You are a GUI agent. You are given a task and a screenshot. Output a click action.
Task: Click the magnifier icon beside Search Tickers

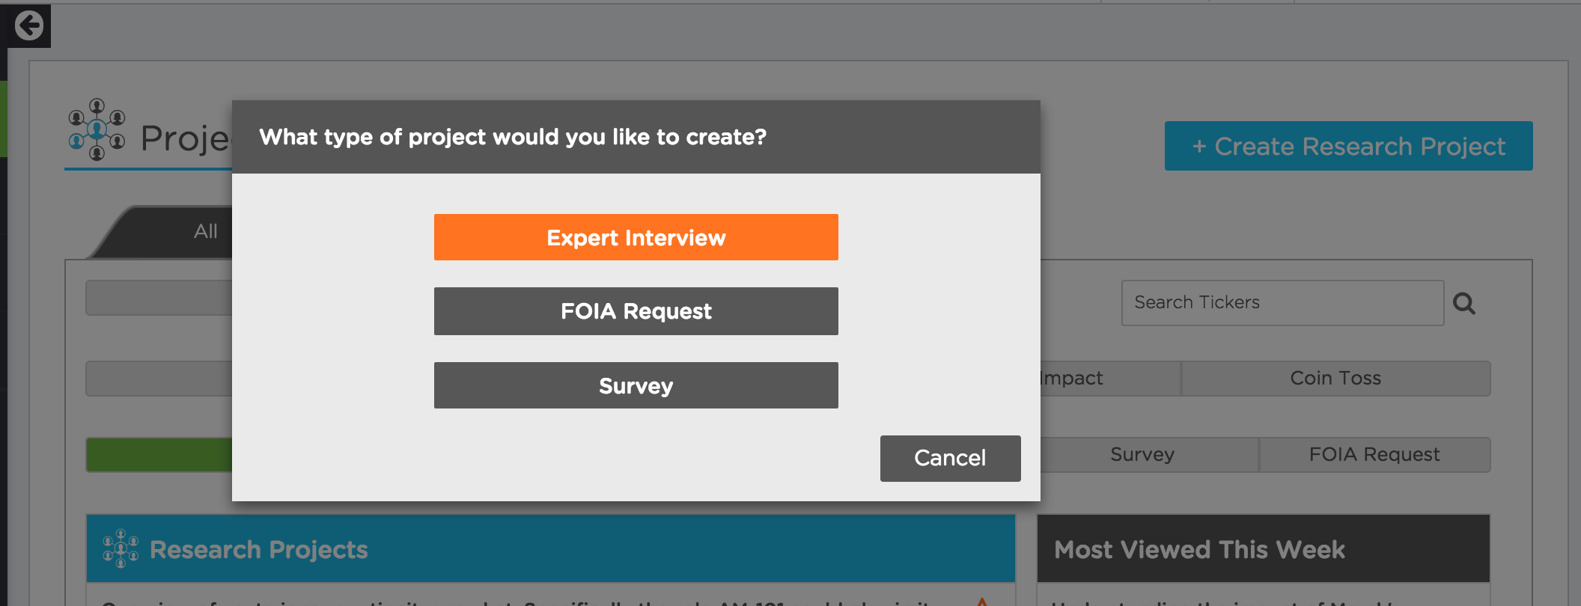1463,303
